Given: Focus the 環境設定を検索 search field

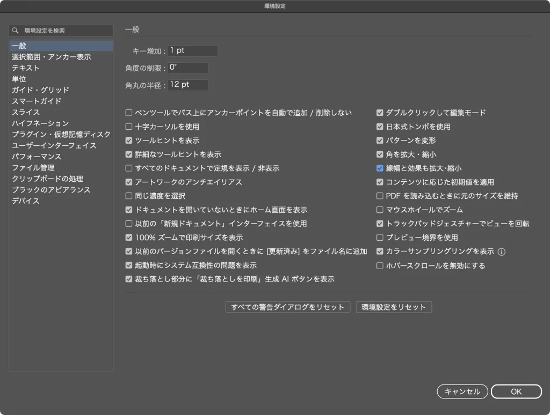Looking at the screenshot, I should pyautogui.click(x=61, y=31).
